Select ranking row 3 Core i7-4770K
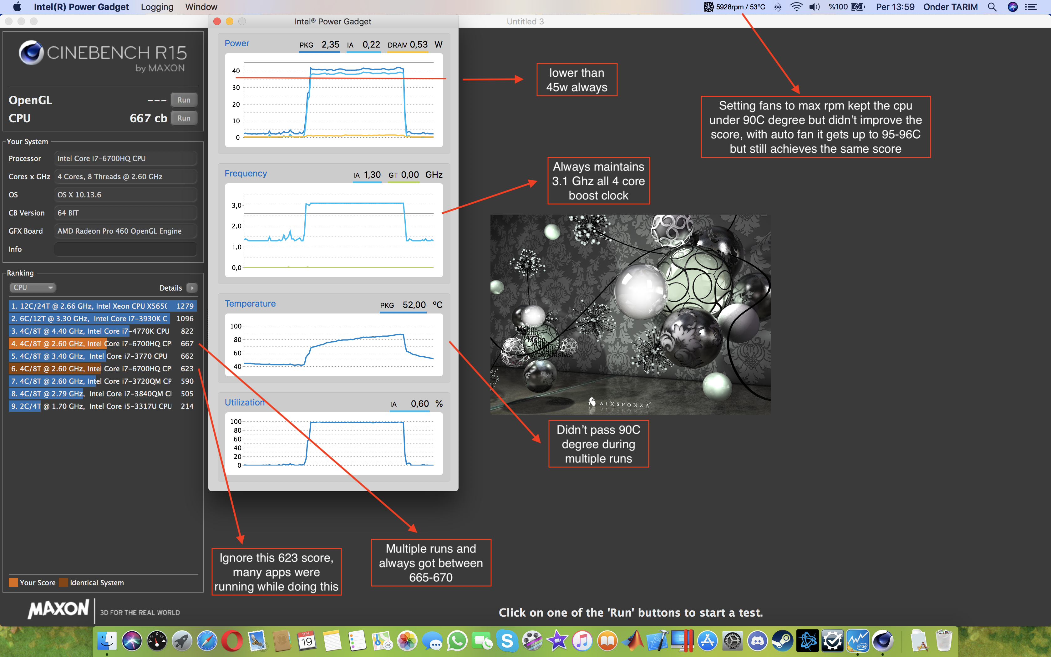This screenshot has width=1051, height=657. point(103,331)
